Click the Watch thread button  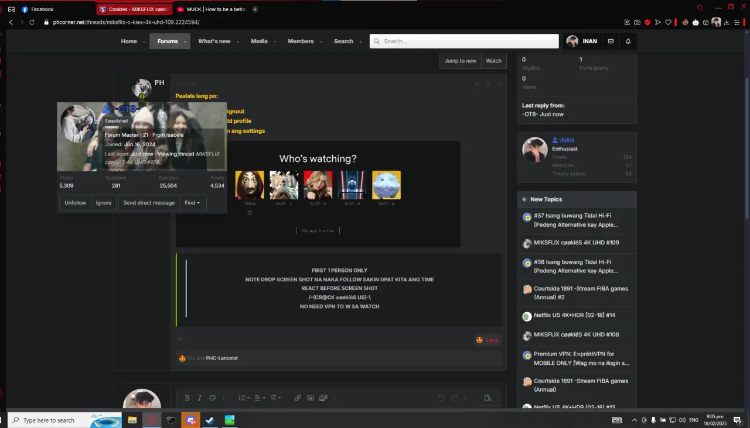point(494,61)
